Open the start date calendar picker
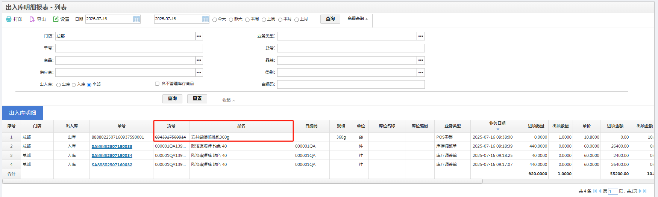 pos(136,19)
